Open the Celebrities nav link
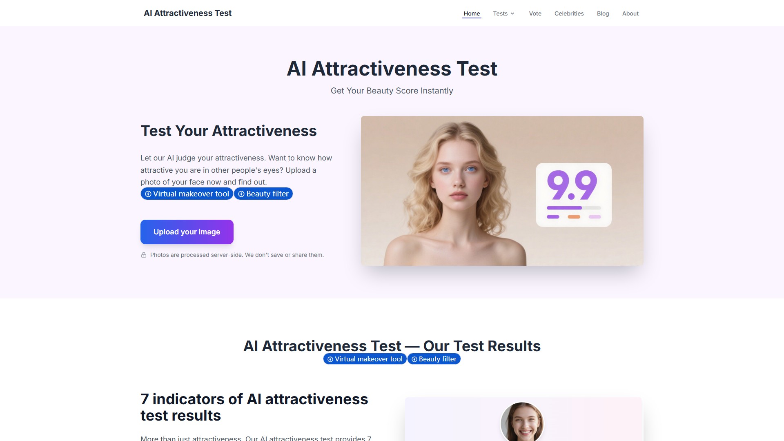This screenshot has height=441, width=784. (x=569, y=13)
